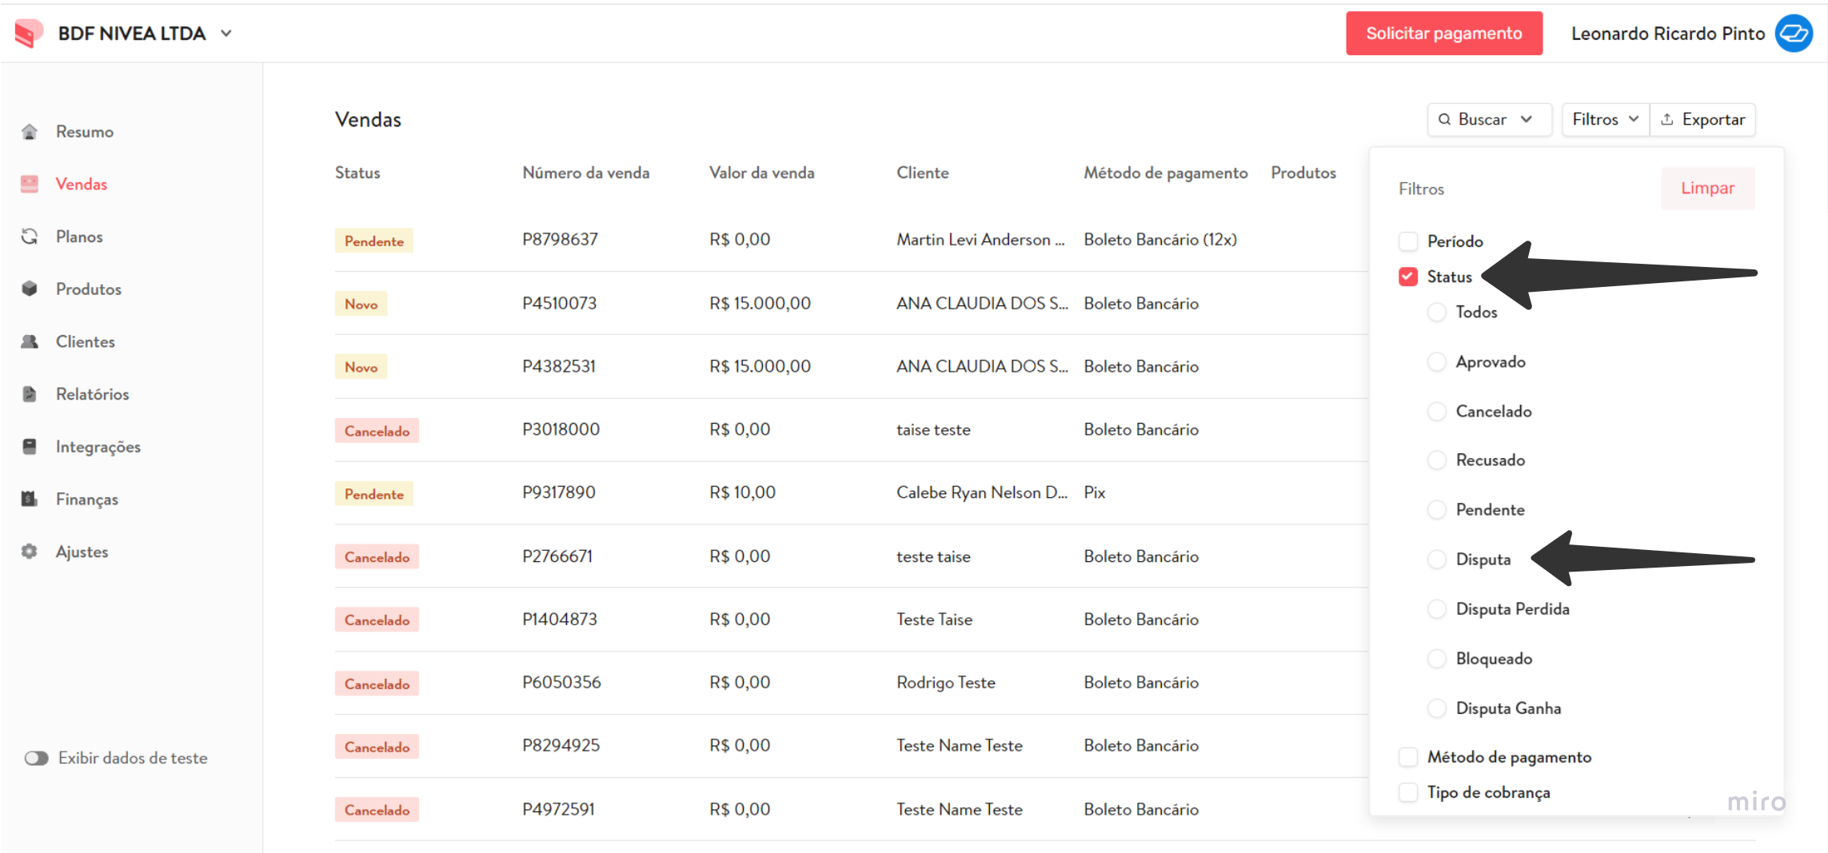Viewport: 1828px width, 853px height.
Task: Click the Pendente badge for P8798637
Action: tap(373, 241)
